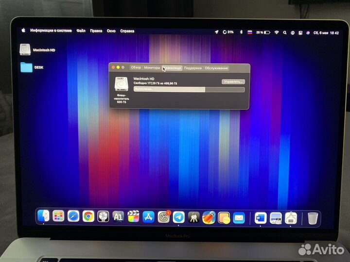Screen dimensions: 350x262
Task: Open Russian flag input source menu
Action: coord(250,33)
